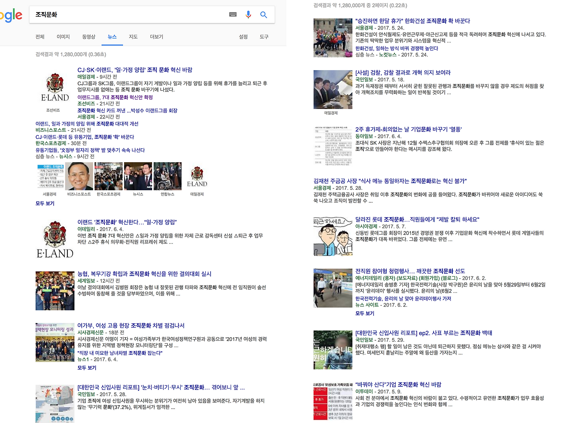Open ep2. 사표 부르는 조직문화 백태 article
This screenshot has width=571, height=423.
pos(424,333)
